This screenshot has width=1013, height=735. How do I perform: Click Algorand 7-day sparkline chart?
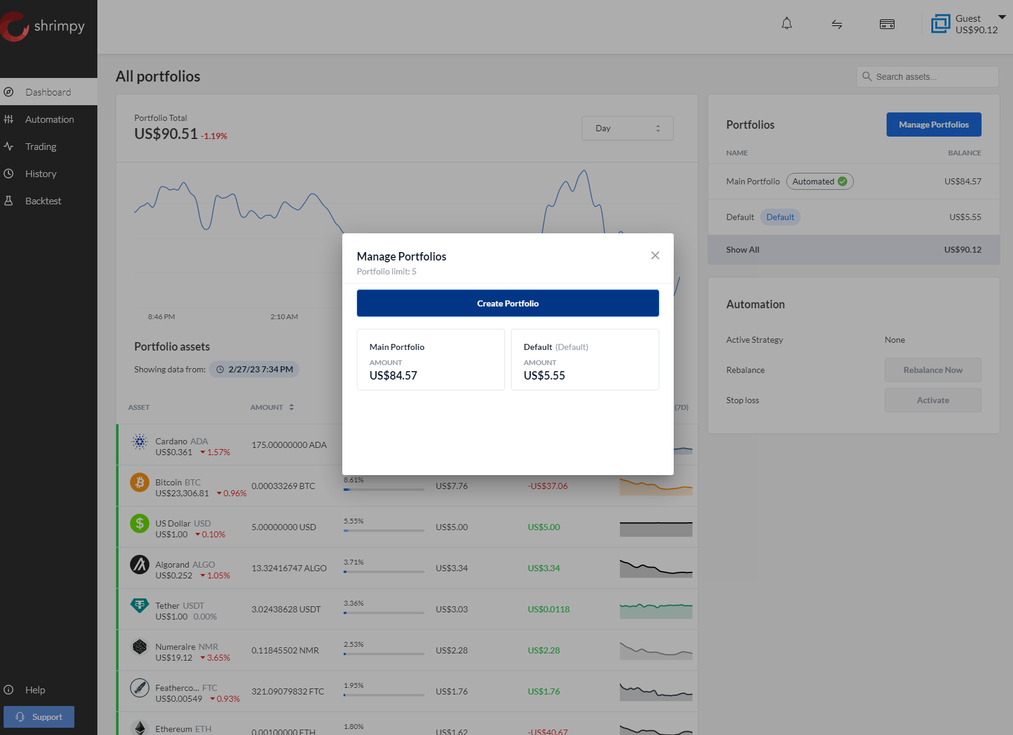[x=656, y=568]
